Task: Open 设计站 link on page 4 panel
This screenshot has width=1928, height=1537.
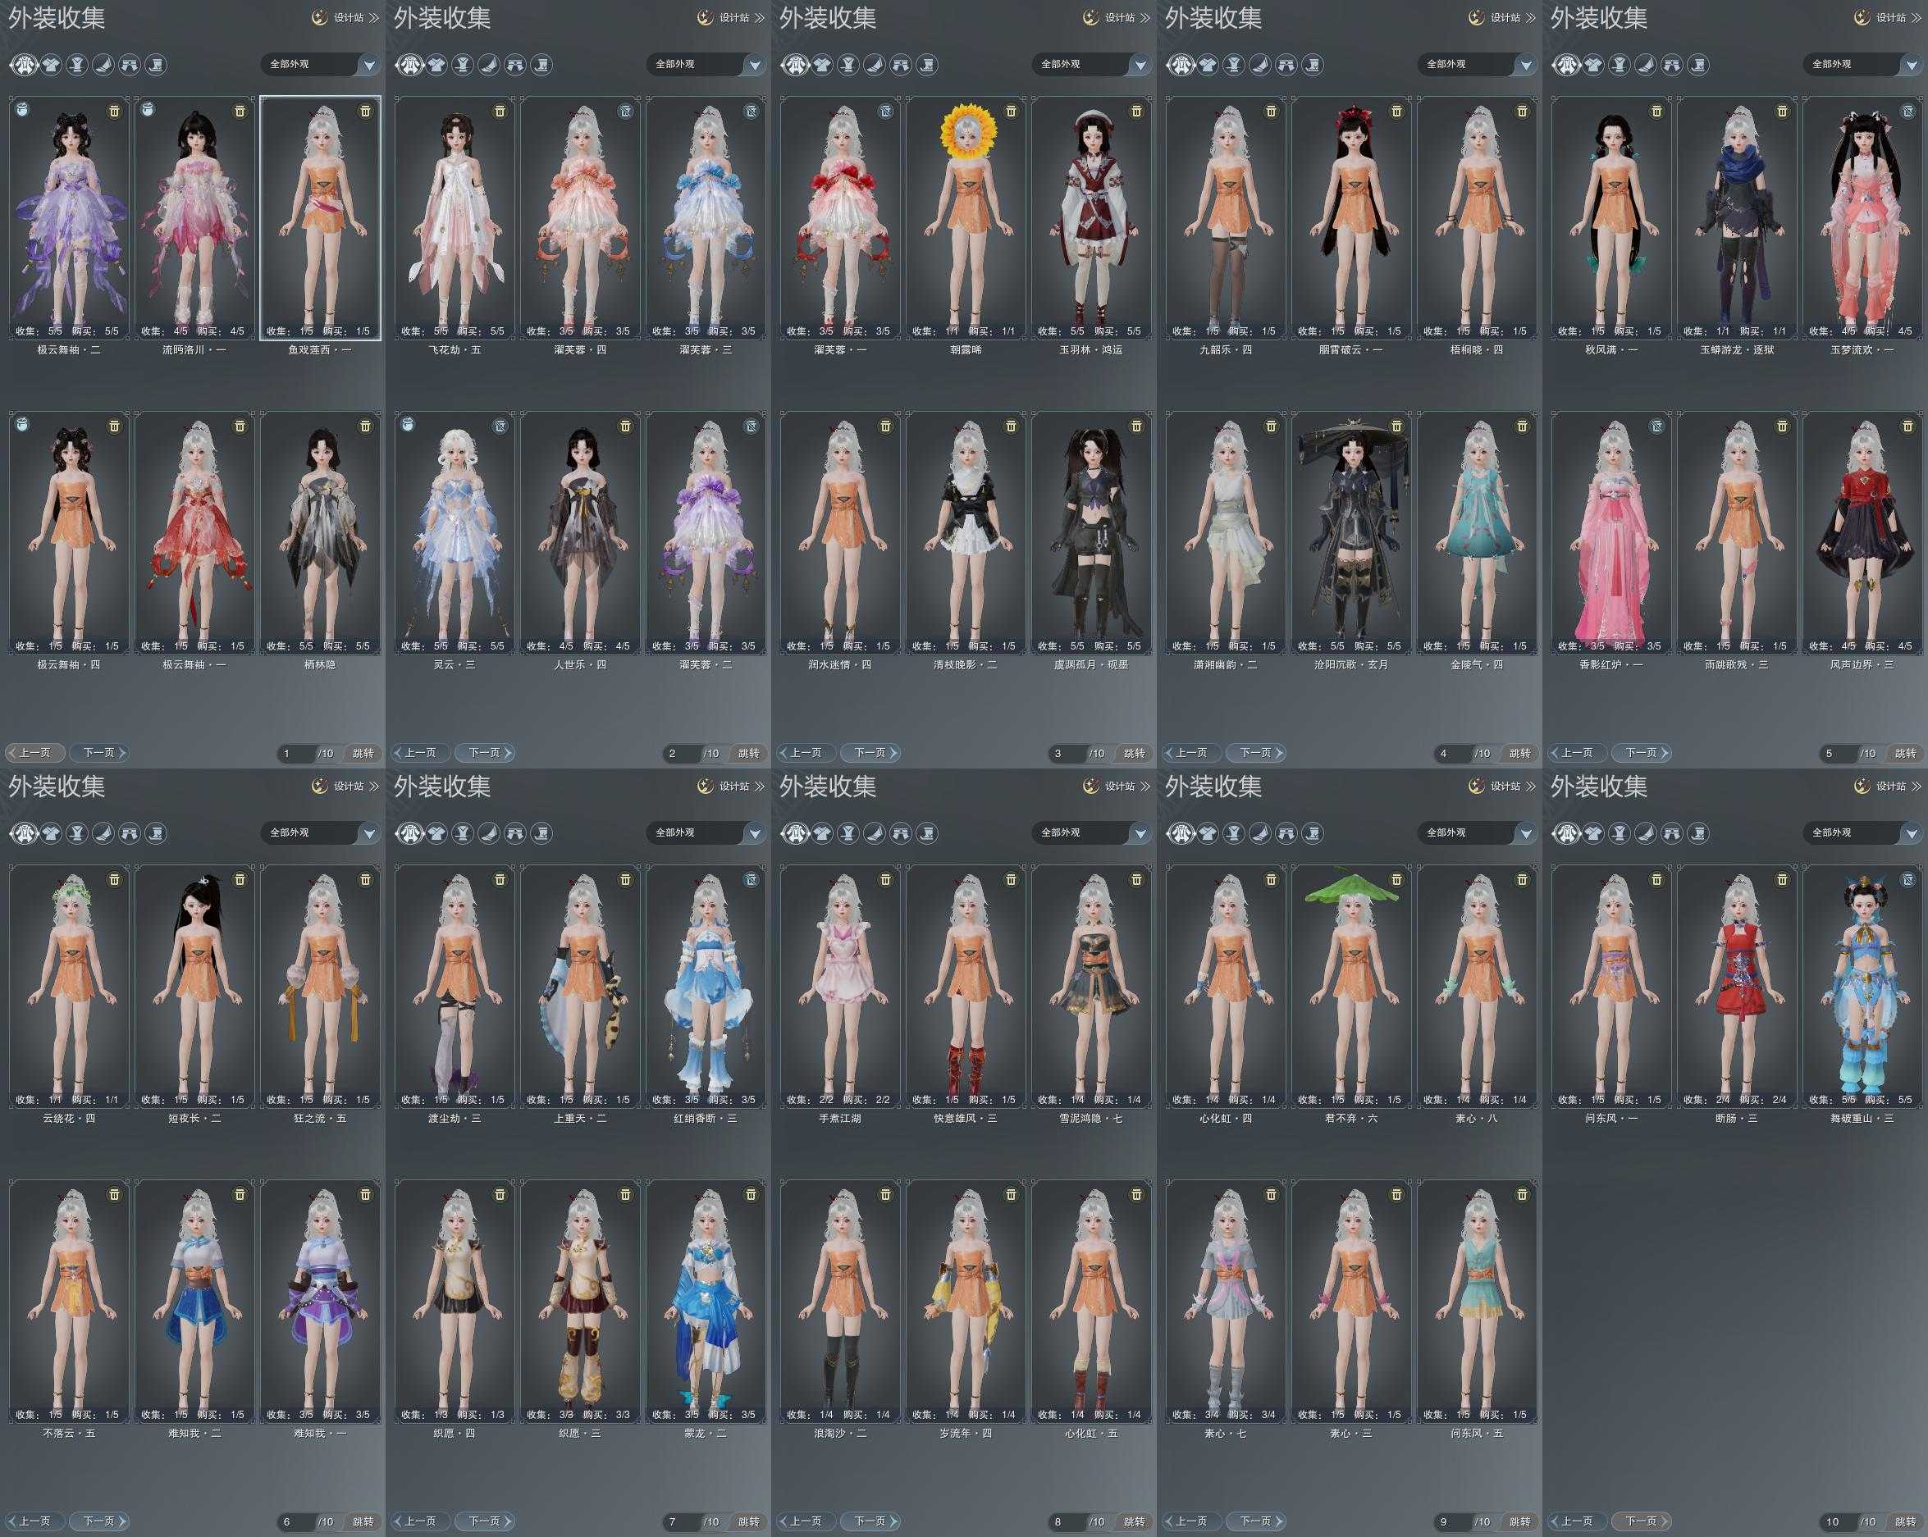Action: (x=1506, y=17)
